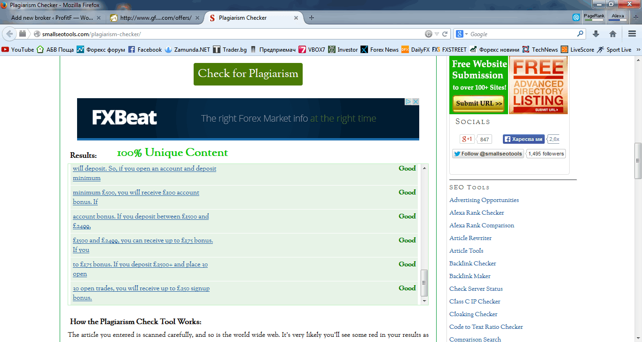Click the results list scroll-down arrow
642x342 pixels.
click(x=424, y=301)
